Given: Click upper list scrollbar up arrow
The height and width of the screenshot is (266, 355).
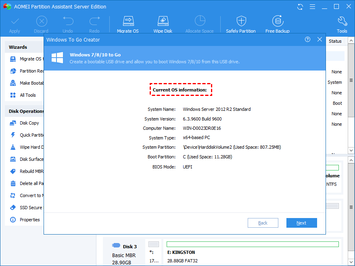Looking at the screenshot, I should (351, 40).
